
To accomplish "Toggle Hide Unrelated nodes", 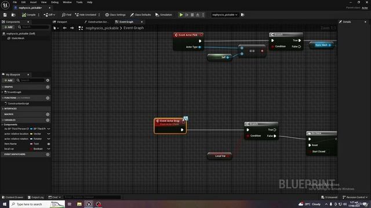I will 85,15.
